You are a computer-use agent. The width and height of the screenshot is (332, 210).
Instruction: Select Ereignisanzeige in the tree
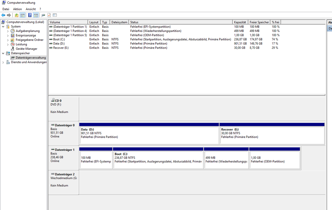27,35
